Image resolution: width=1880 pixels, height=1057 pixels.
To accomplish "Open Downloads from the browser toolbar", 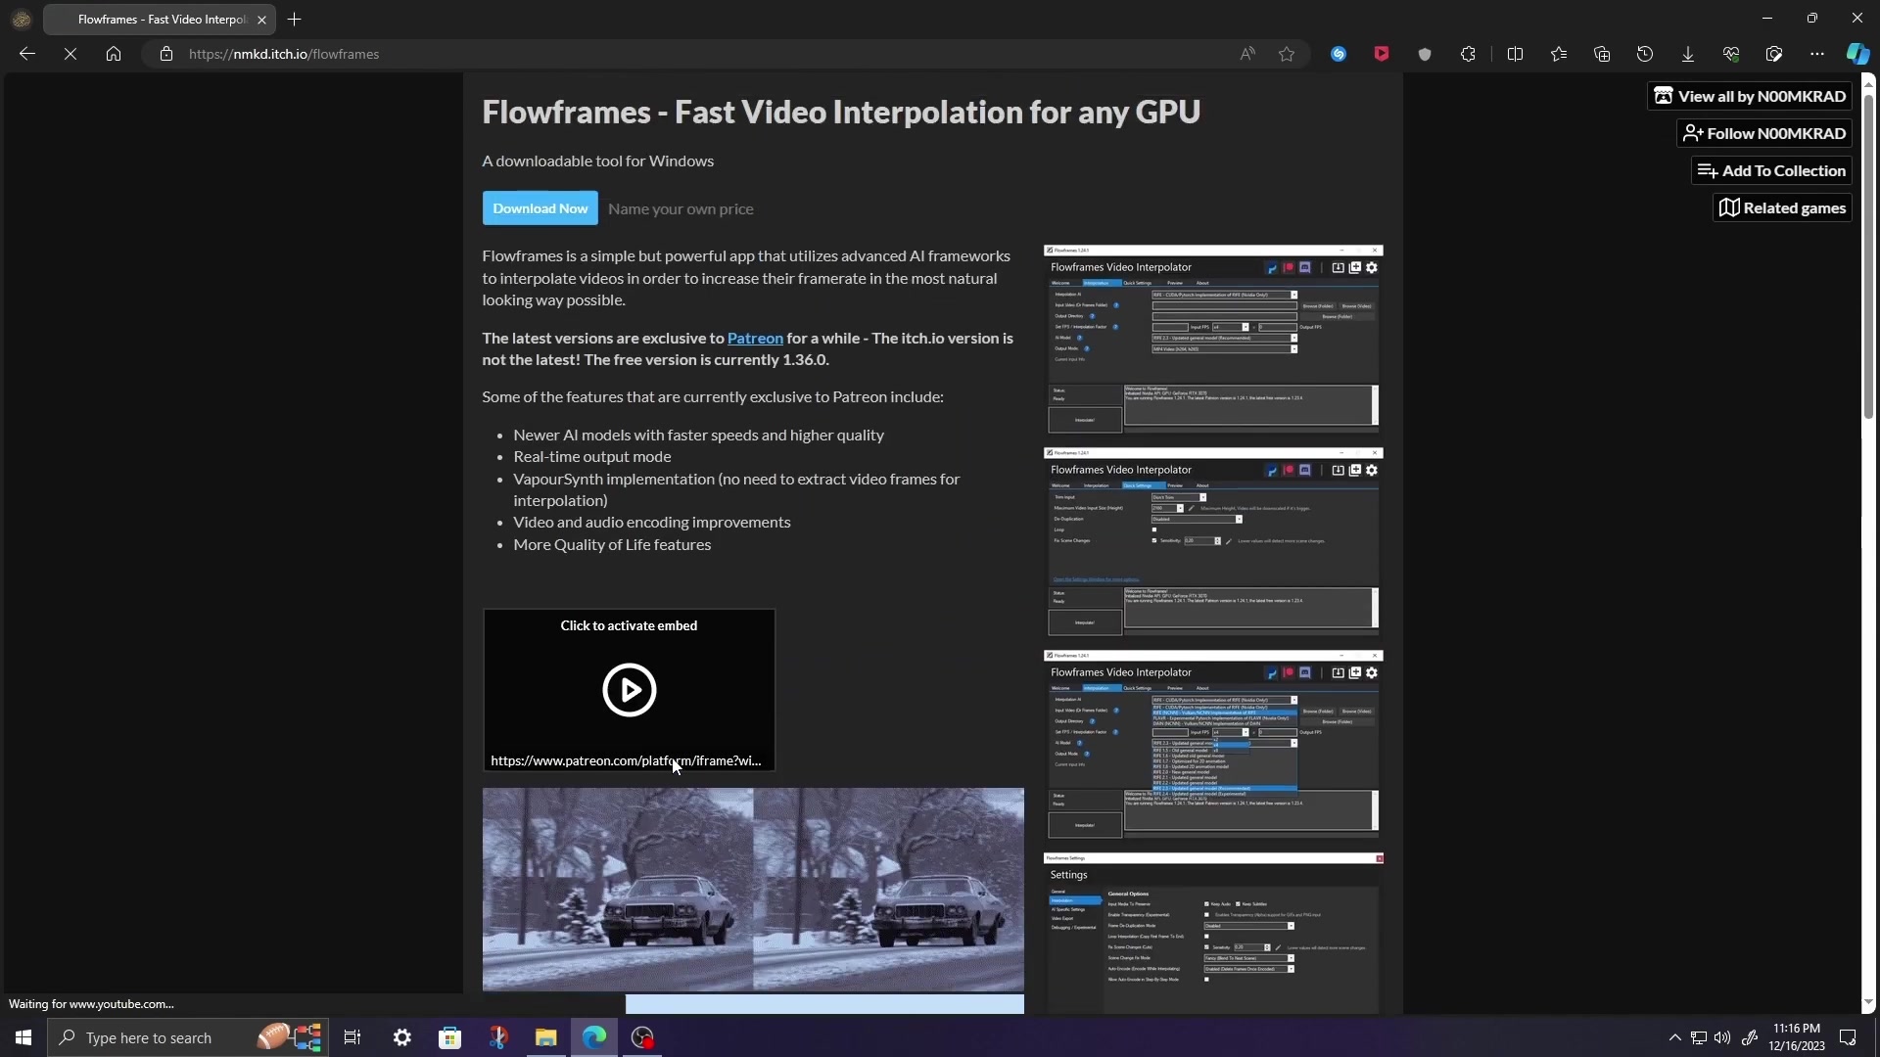I will [1688, 54].
